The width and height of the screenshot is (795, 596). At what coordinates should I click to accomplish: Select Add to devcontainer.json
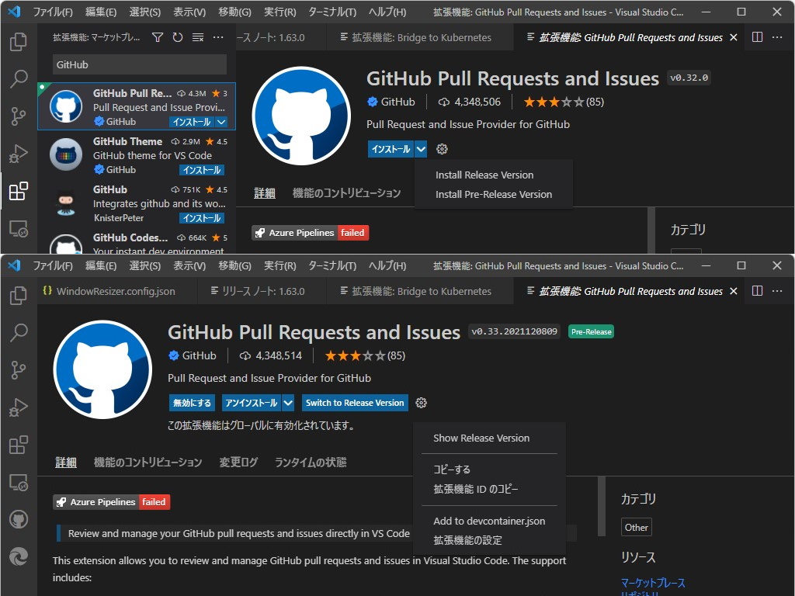click(x=489, y=521)
